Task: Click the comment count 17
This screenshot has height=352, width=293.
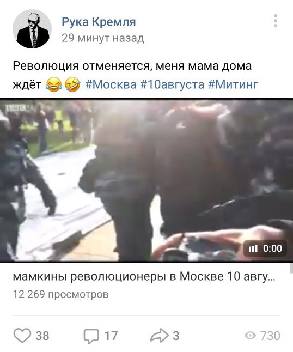Action: coord(111,336)
